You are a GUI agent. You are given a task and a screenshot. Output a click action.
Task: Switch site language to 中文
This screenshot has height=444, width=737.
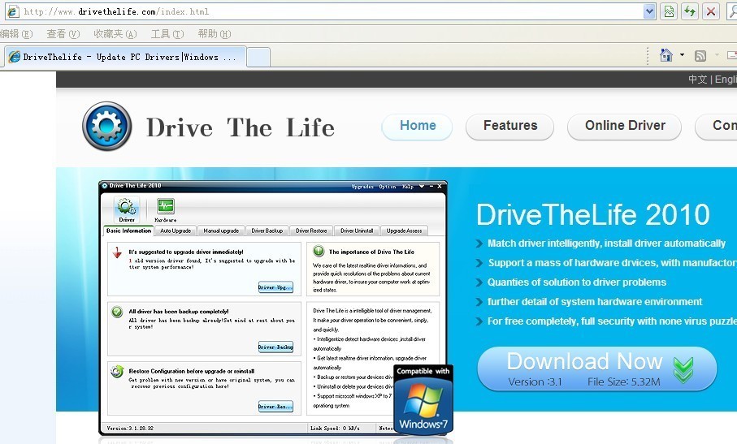(x=697, y=80)
